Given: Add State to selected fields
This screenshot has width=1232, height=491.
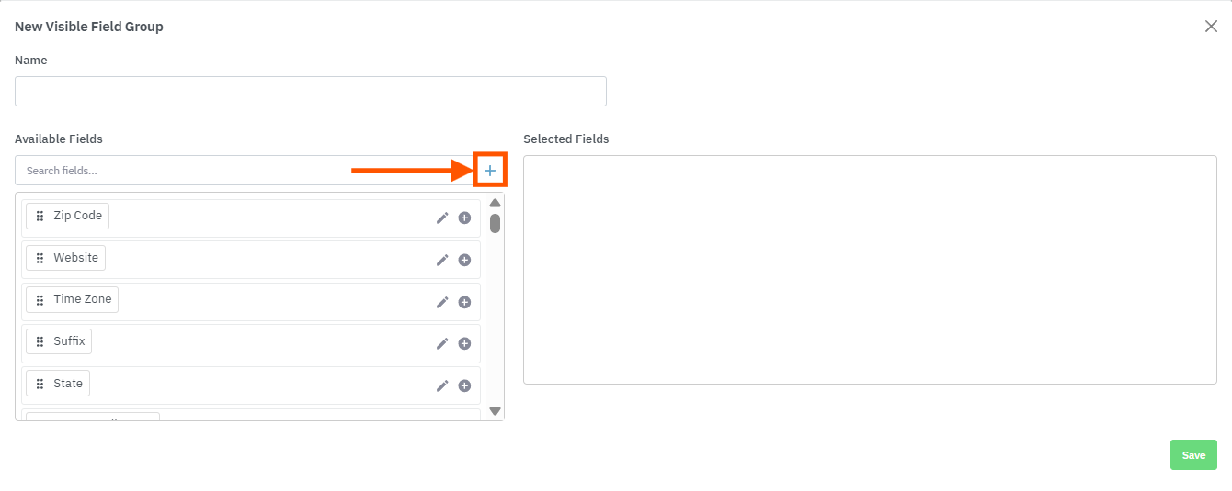Looking at the screenshot, I should coord(464,385).
